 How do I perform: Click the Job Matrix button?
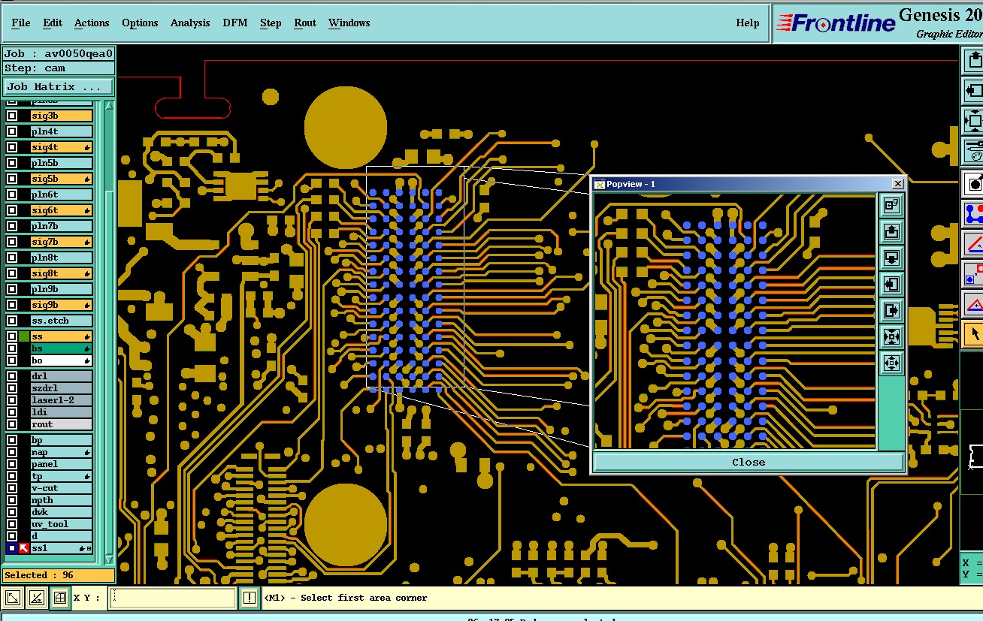(x=59, y=86)
